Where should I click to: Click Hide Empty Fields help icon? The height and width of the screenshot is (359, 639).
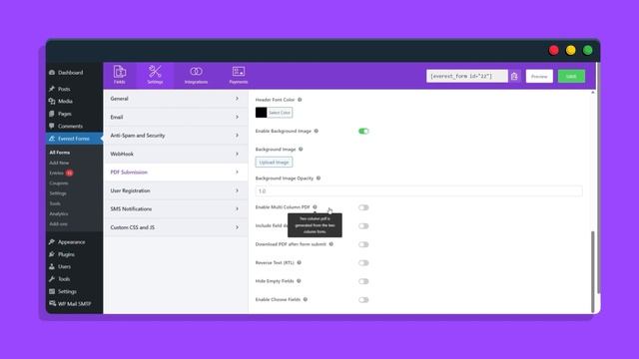coord(299,281)
